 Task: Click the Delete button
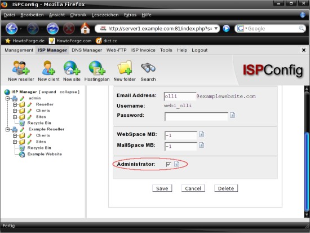[x=226, y=188]
